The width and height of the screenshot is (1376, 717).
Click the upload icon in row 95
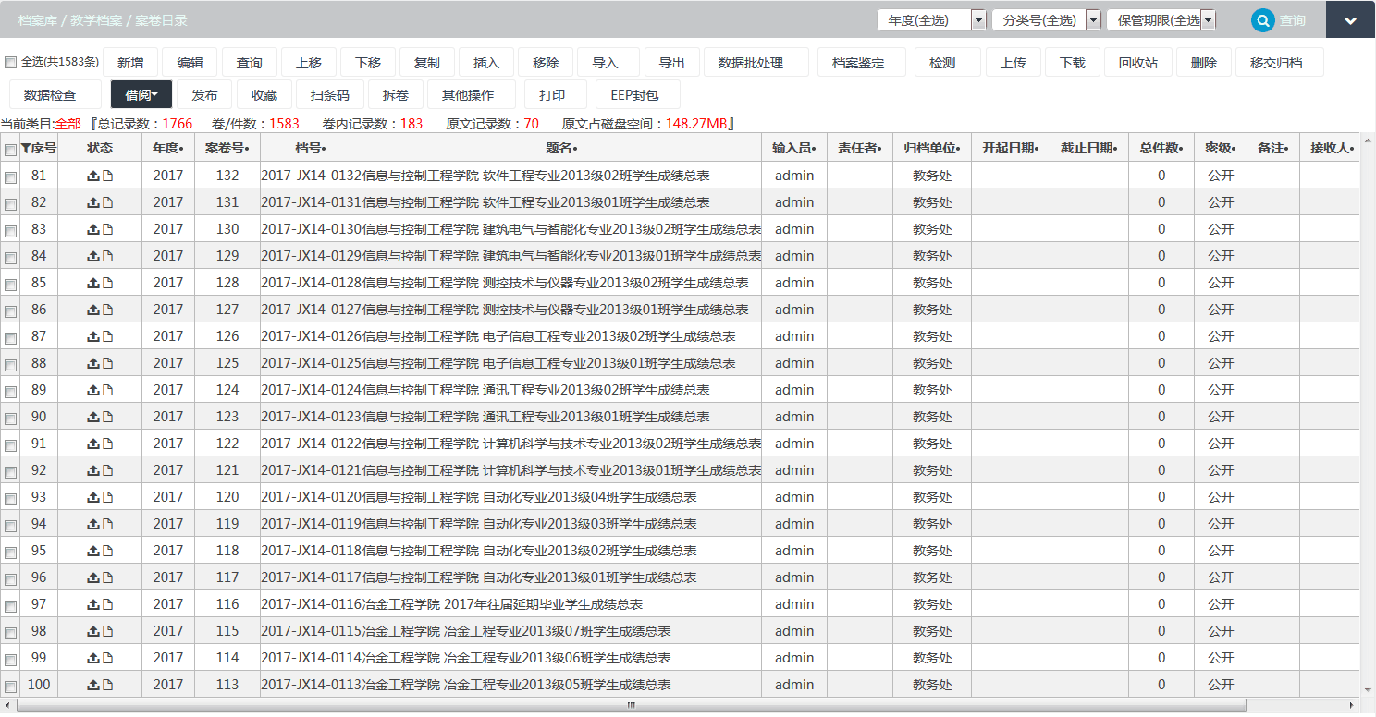(93, 551)
